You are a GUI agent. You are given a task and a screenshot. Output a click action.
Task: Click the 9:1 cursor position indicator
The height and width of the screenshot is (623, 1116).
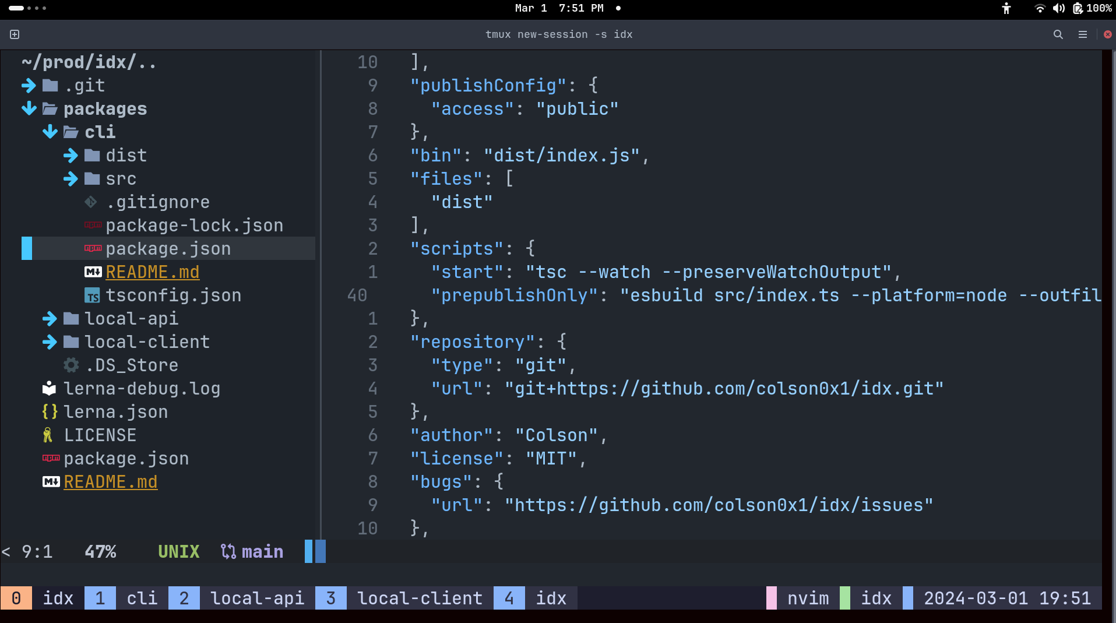(37, 552)
